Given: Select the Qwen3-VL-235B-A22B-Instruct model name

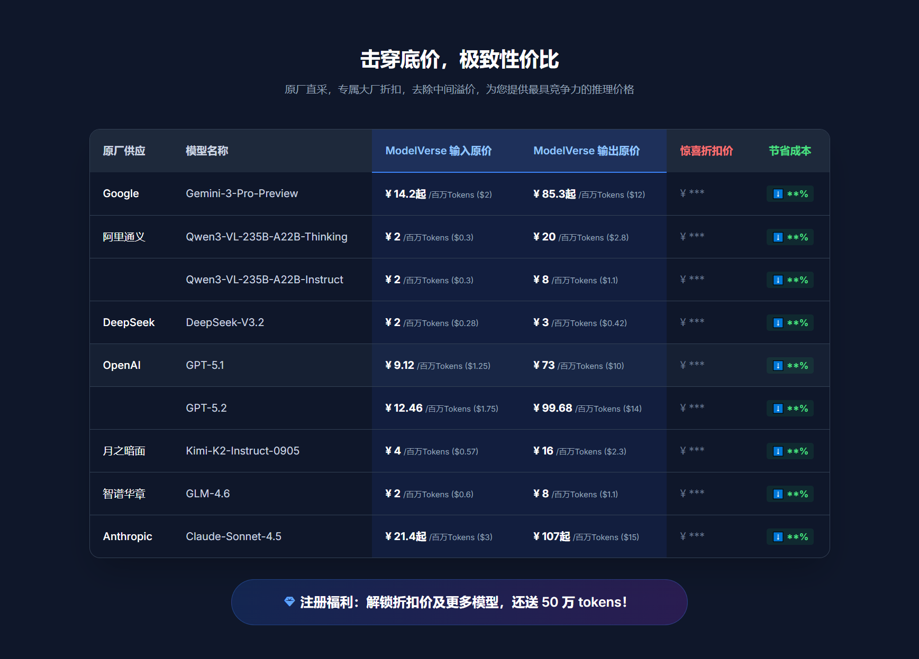Looking at the screenshot, I should (x=265, y=280).
